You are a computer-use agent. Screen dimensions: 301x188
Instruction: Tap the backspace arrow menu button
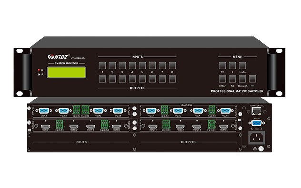click(x=252, y=79)
